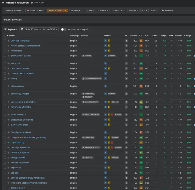Viewport: 195px width, 190px height.
Task: Check the box for in front of
Action: (5, 63)
